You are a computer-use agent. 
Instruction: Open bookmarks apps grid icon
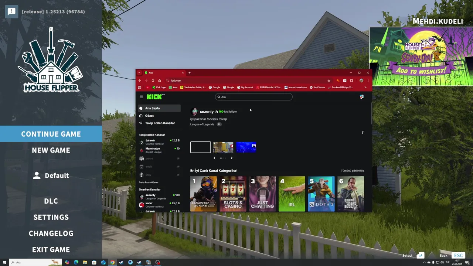tap(139, 88)
